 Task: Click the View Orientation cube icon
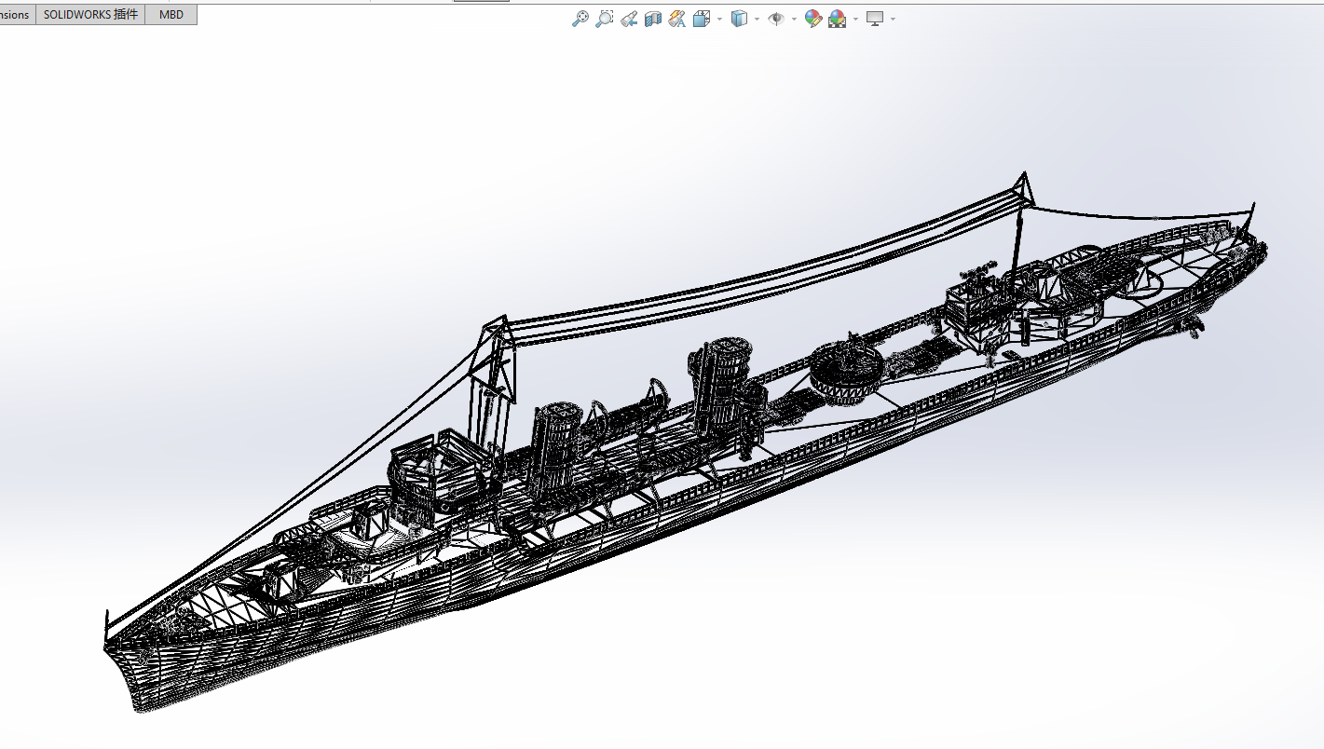702,19
